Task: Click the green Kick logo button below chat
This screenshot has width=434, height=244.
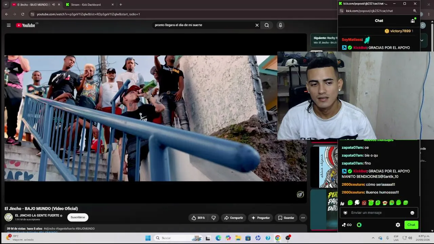Action: point(359,225)
